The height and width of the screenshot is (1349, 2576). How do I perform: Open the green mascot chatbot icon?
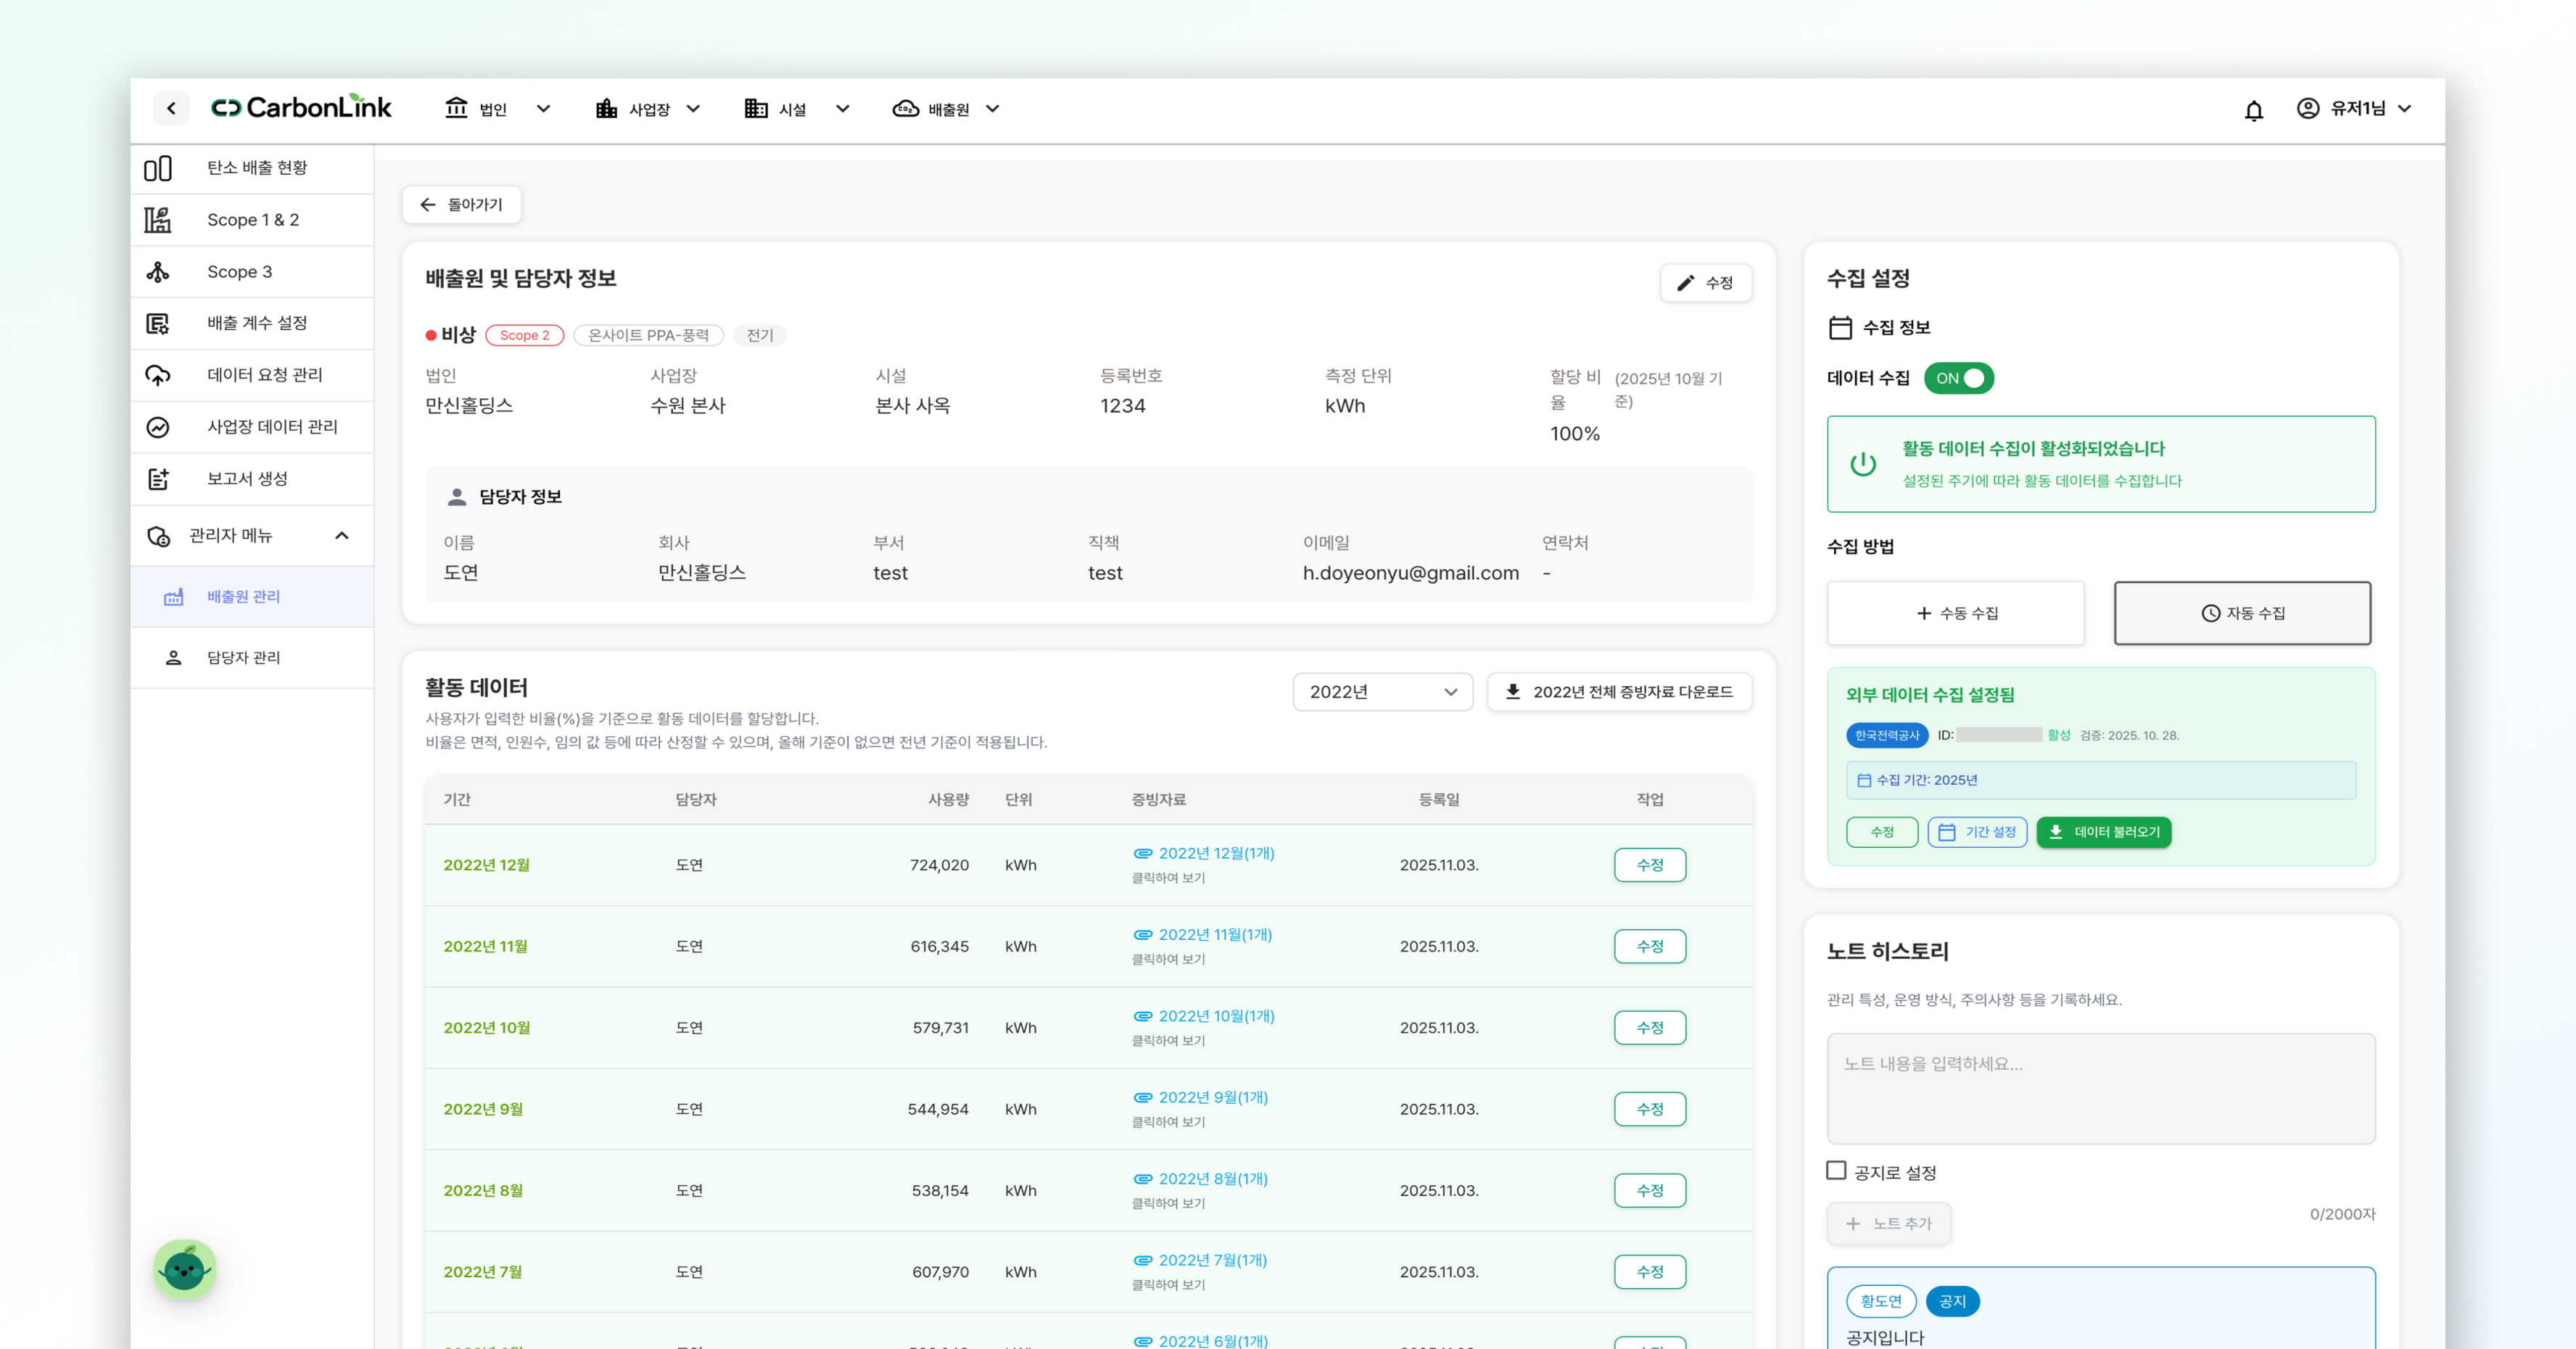184,1269
